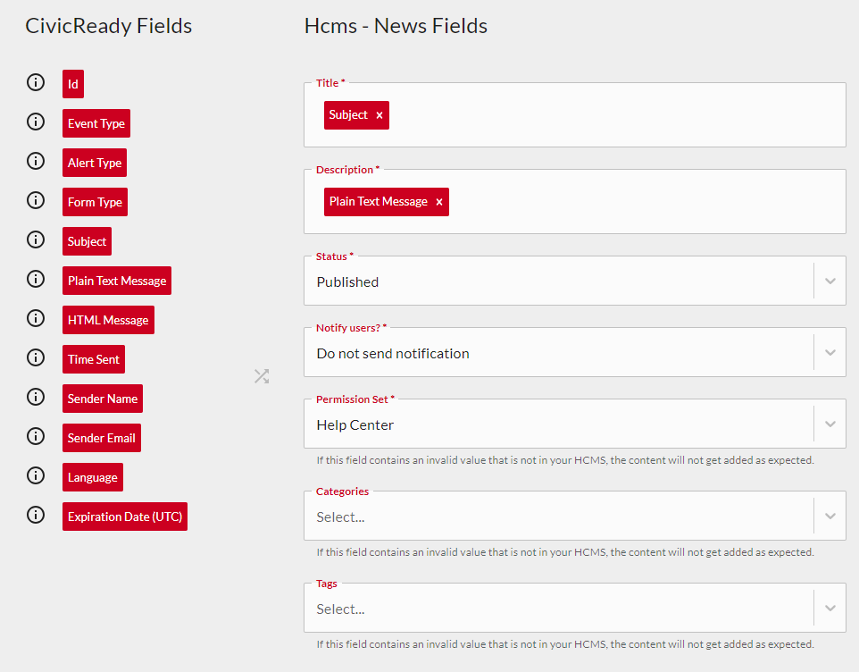
Task: Select the HTML Message chip
Action: pos(108,320)
